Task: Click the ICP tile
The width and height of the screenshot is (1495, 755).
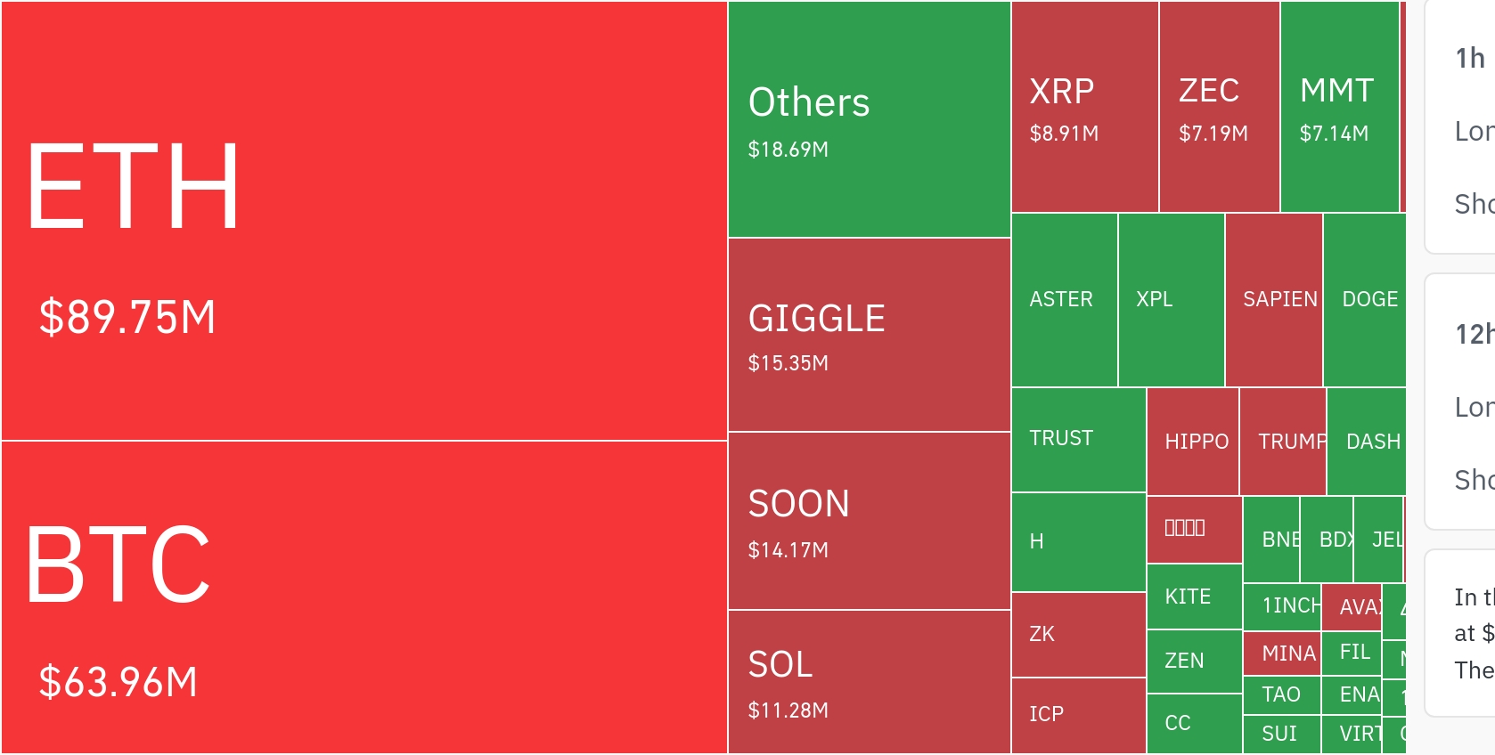Action: click(1078, 714)
